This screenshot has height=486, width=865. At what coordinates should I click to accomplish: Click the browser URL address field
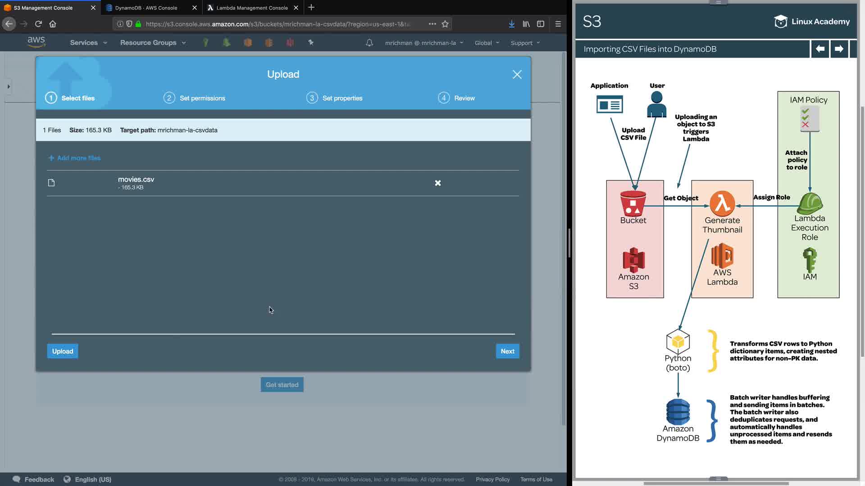pyautogui.click(x=277, y=24)
